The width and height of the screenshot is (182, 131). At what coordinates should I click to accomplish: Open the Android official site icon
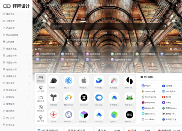129,97
